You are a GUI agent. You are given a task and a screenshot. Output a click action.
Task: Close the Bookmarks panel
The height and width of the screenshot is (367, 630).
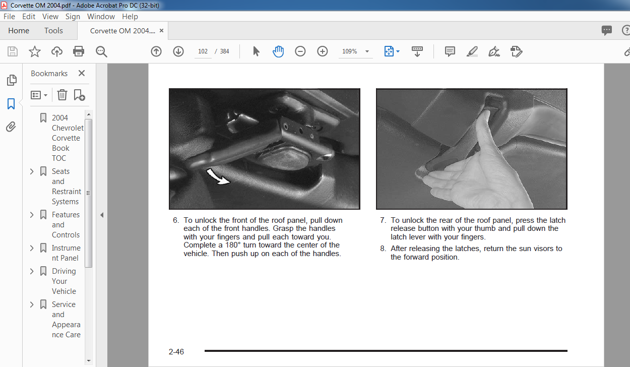(x=82, y=73)
